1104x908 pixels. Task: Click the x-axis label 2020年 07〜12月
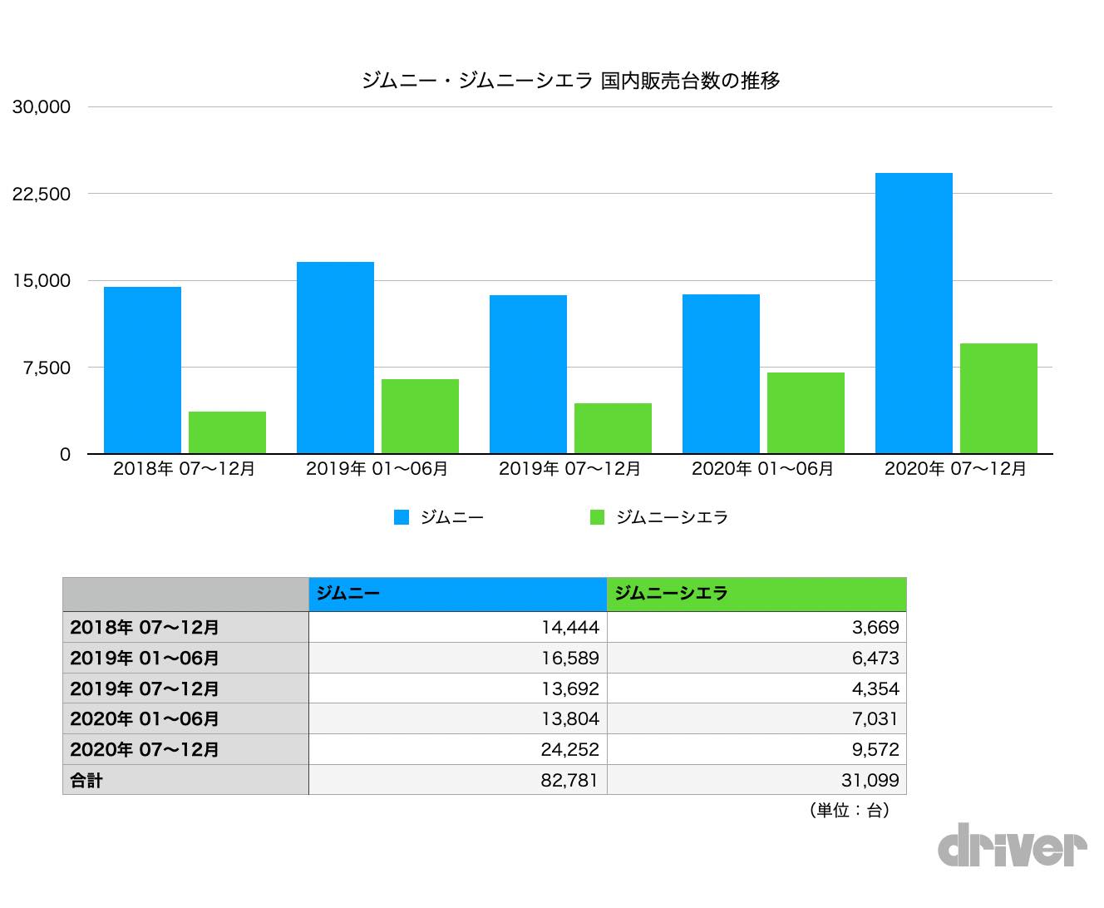point(956,469)
